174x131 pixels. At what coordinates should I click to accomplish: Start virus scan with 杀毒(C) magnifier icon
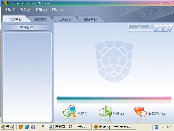pos(70,111)
